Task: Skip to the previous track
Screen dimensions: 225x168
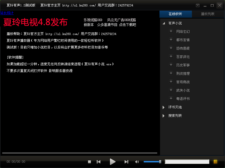Action: click(99, 162)
